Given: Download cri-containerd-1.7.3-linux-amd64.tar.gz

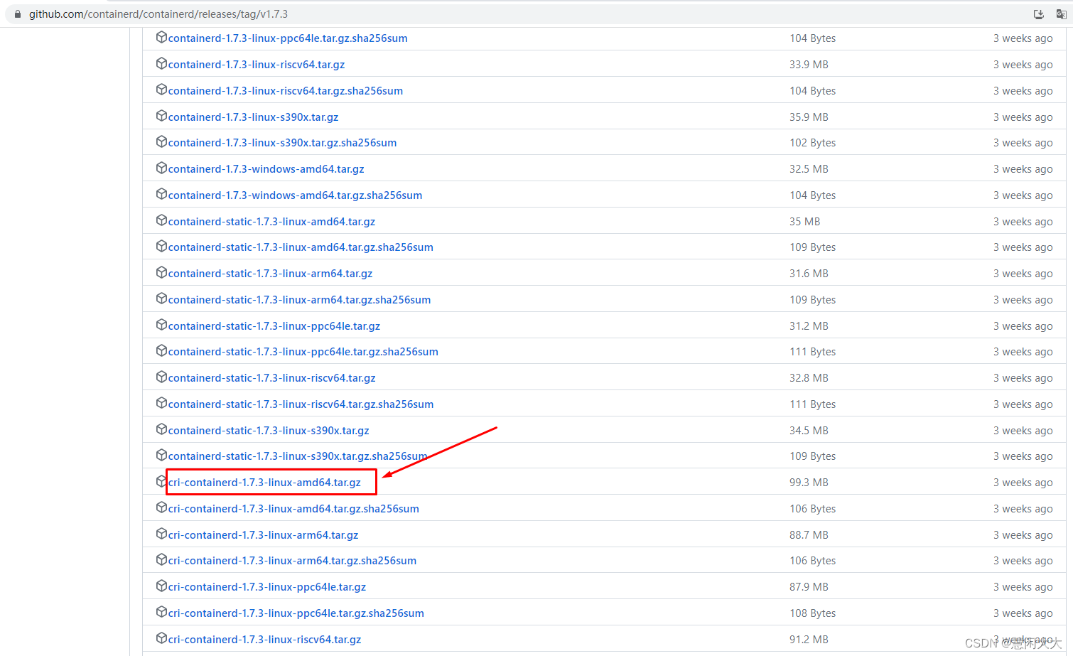Looking at the screenshot, I should pos(264,483).
